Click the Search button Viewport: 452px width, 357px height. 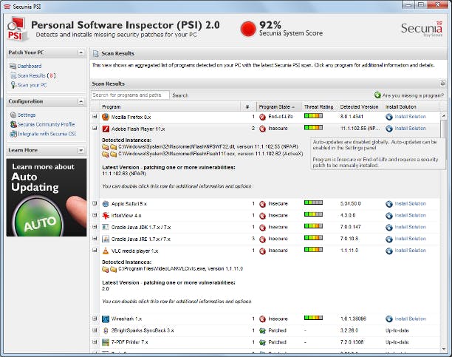click(x=180, y=95)
